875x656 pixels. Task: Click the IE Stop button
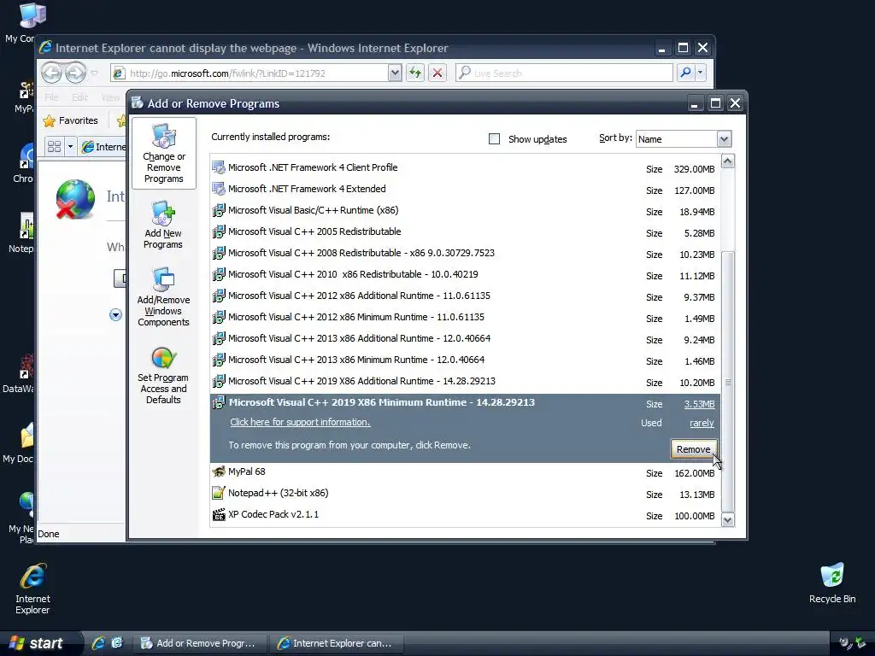[x=437, y=73]
